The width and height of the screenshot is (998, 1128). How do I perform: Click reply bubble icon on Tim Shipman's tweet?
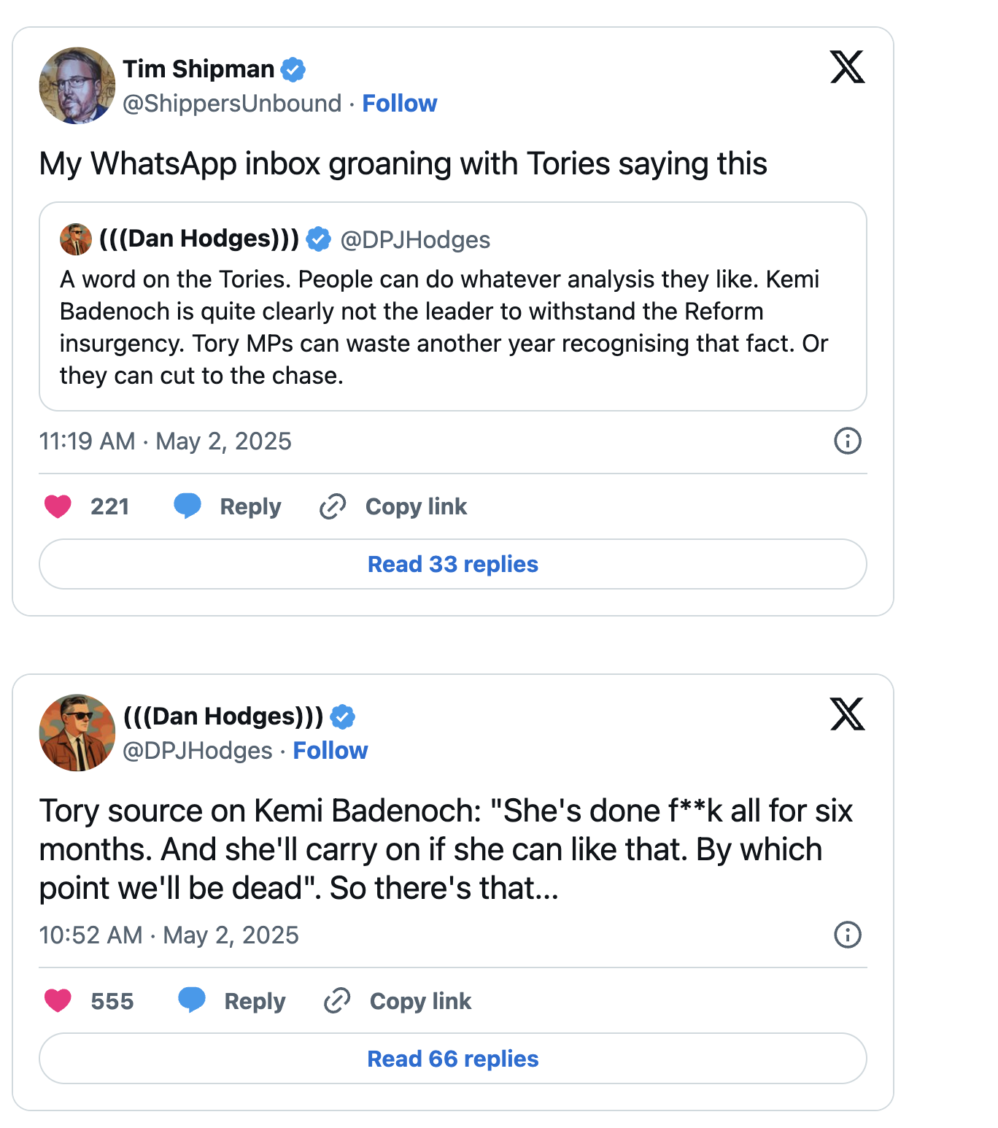click(x=187, y=506)
